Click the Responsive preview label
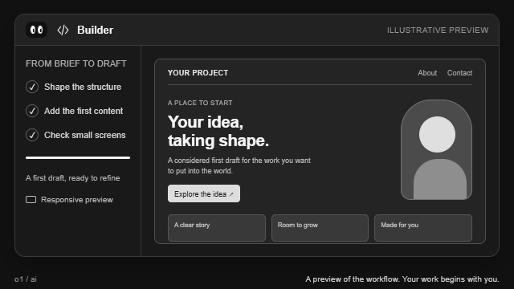 tap(77, 200)
